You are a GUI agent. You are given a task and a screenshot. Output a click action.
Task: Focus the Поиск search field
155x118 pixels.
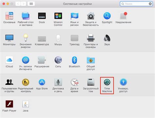pyautogui.click(x=136, y=4)
